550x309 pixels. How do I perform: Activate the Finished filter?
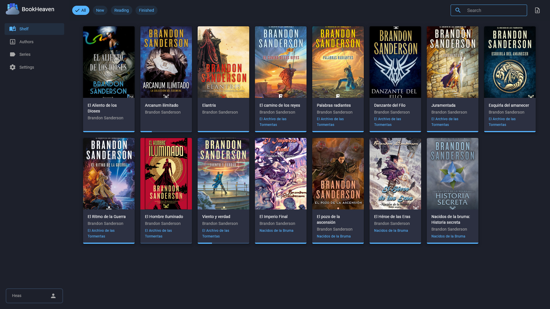pos(146,10)
